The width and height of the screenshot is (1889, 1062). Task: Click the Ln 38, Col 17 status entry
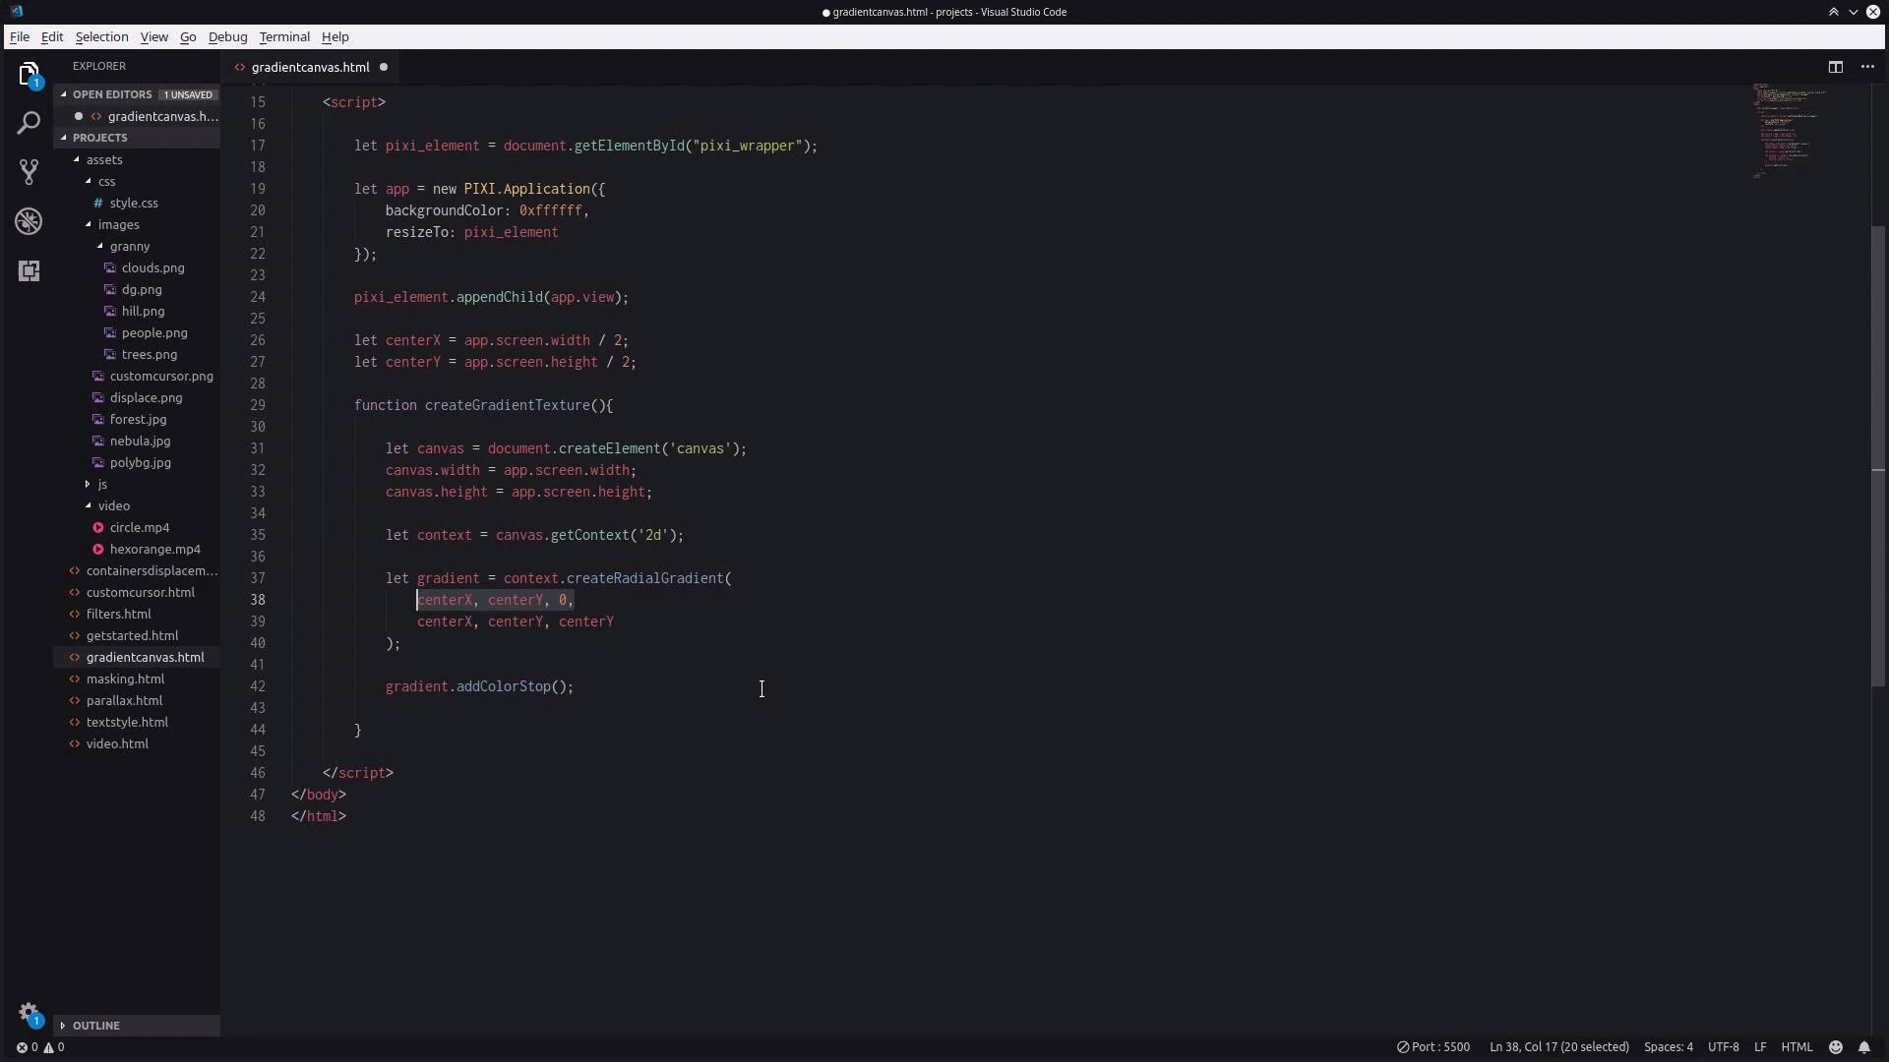click(x=1558, y=1047)
